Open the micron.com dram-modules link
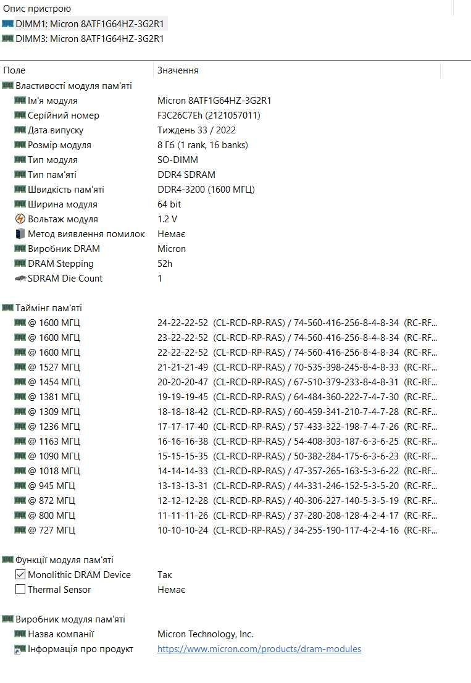The width and height of the screenshot is (471, 683). pyautogui.click(x=259, y=648)
